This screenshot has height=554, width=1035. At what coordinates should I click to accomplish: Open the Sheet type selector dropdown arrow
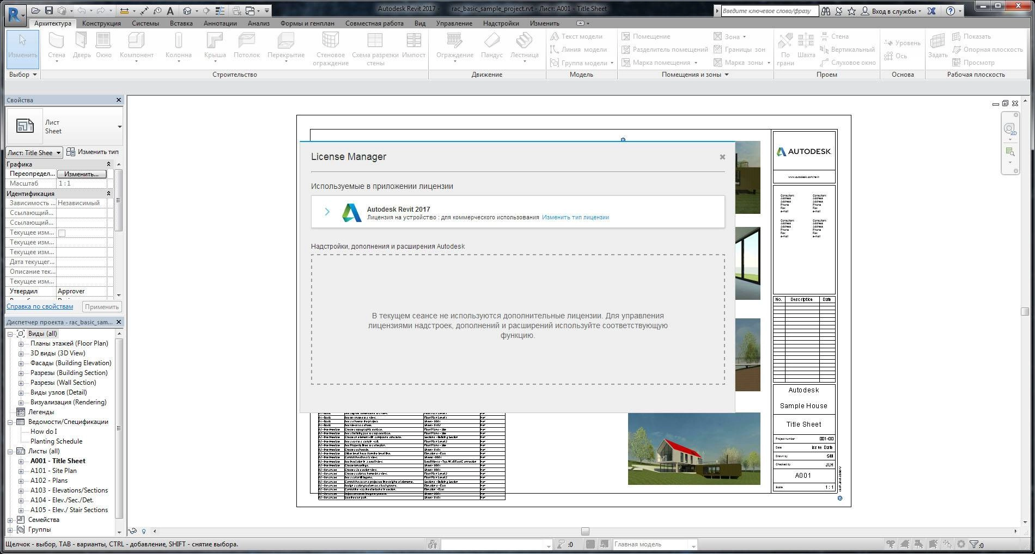pyautogui.click(x=119, y=127)
